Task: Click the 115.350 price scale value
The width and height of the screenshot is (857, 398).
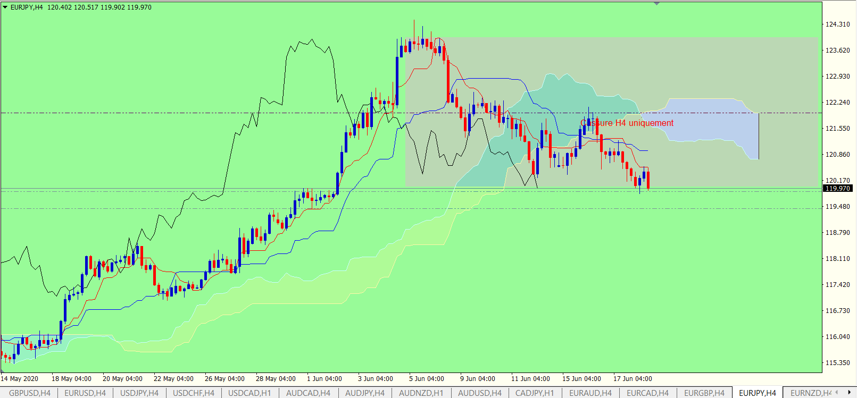Action: click(837, 363)
